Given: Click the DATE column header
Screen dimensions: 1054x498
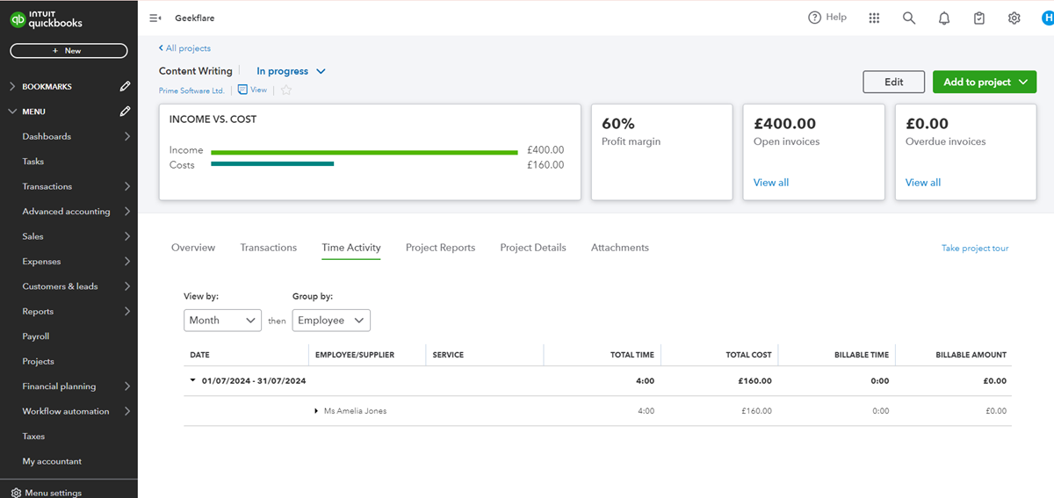Looking at the screenshot, I should pyautogui.click(x=199, y=355).
